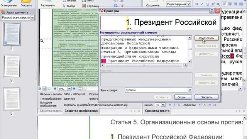The image size is (247, 139).
Task: Click fit-to-frame icon beside zoom controls
Action: click(x=80, y=89)
